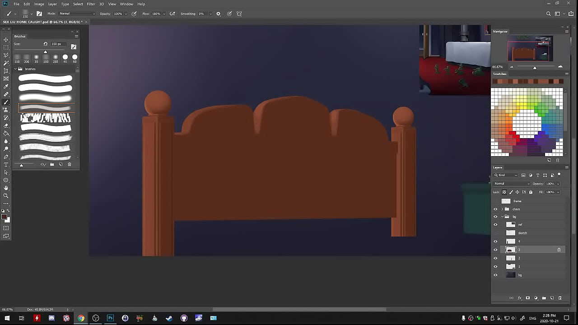Open the Filter menu

pyautogui.click(x=91, y=4)
